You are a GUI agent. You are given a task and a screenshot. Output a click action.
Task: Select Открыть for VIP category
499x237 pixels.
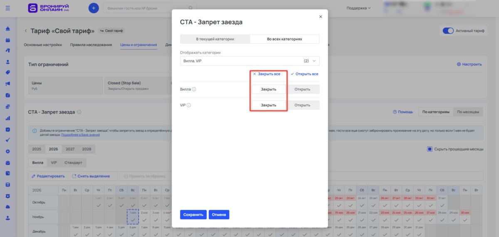[302, 105]
